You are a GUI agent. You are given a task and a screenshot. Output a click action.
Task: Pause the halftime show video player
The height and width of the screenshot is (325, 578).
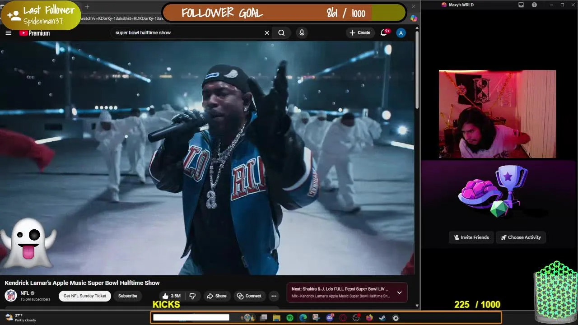[x=207, y=158]
